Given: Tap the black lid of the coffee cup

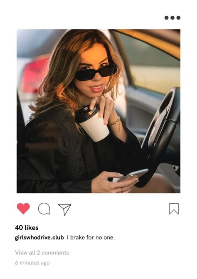Looking at the screenshot, I should pos(87,113).
